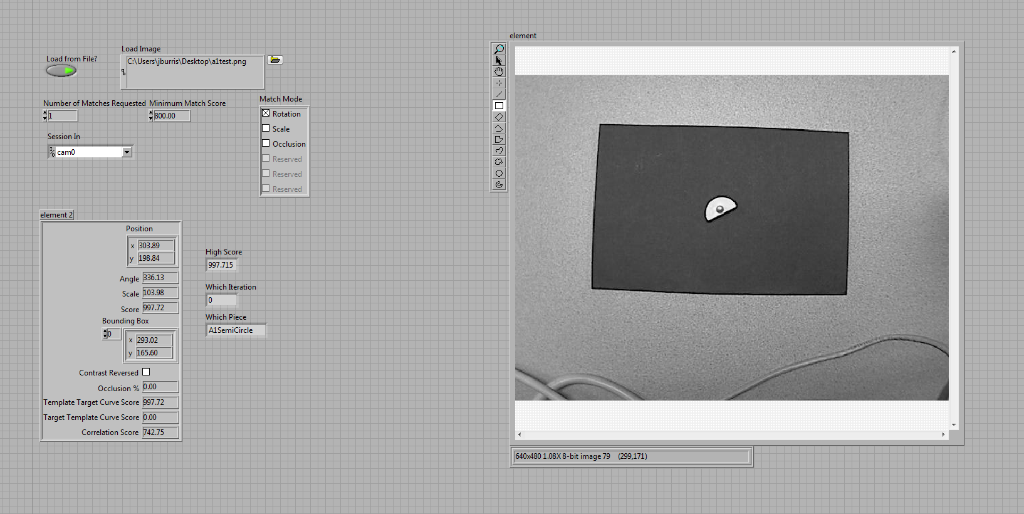The image size is (1024, 514).
Task: Click the path type glyph in Load Image
Action: [x=123, y=72]
